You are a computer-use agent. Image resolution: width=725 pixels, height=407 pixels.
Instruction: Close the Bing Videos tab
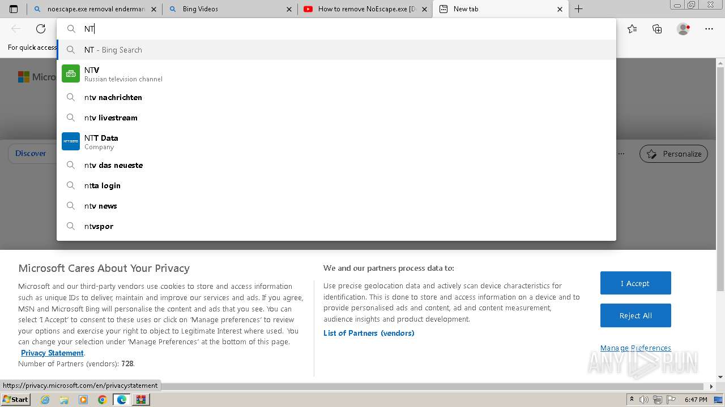[x=289, y=9]
